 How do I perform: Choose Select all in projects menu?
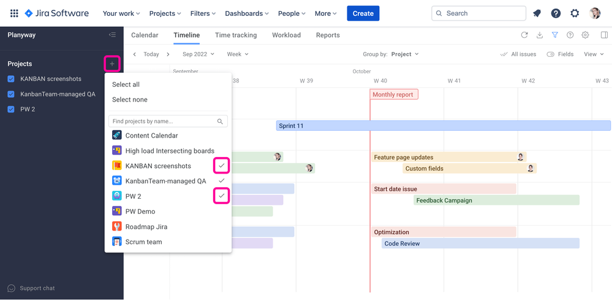[x=126, y=84]
